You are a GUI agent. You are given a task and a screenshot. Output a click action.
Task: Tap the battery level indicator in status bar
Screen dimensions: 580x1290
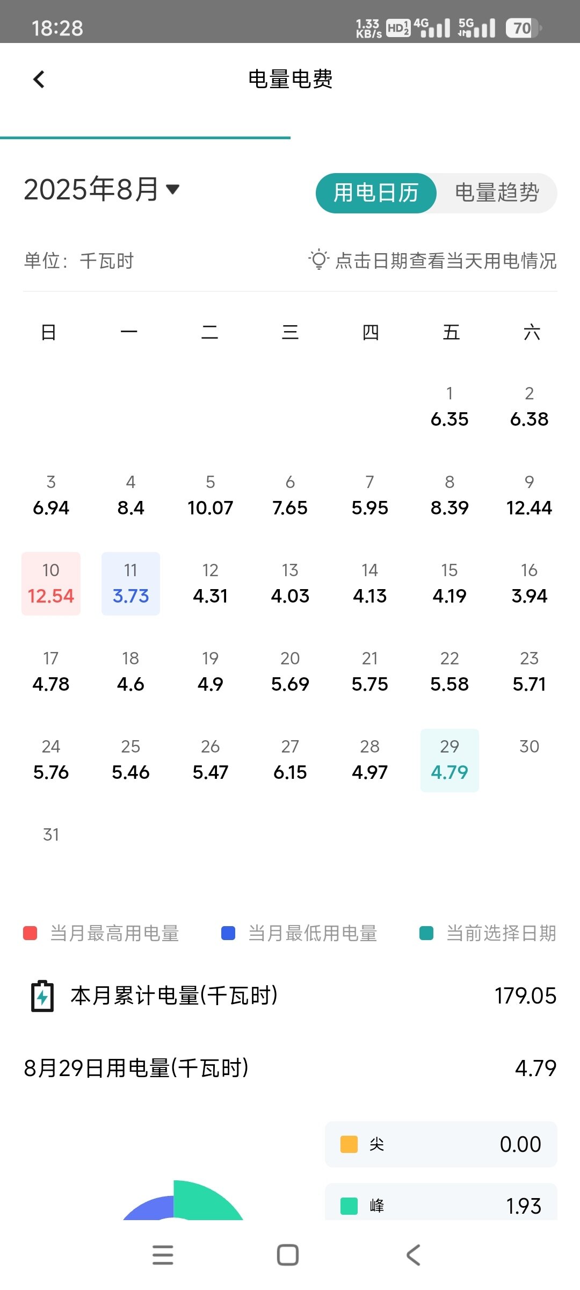pyautogui.click(x=523, y=28)
